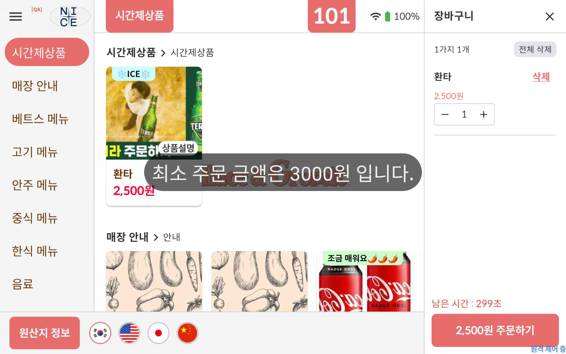566x354 pixels.
Task: Click the 전체 삭제 button
Action: (535, 49)
